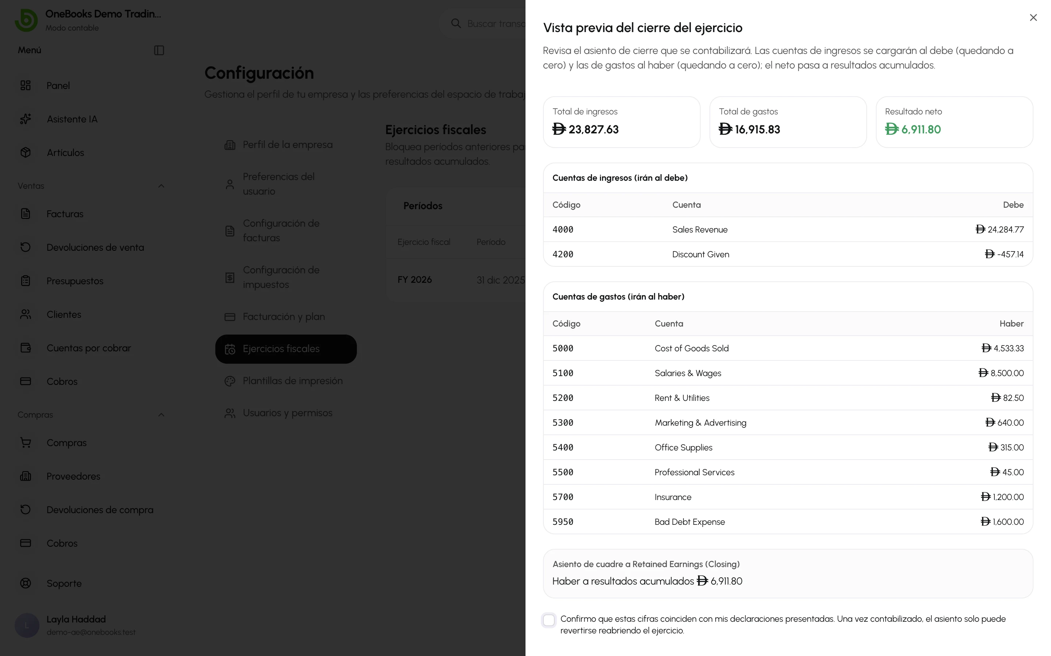Tick the confirmation checkbox for closing figures
Screen dimensions: 1051x656
(548, 620)
